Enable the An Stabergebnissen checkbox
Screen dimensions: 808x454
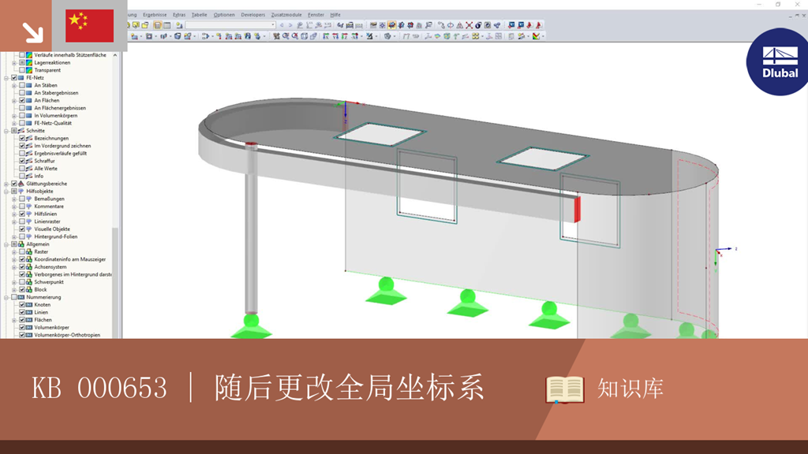(22, 93)
